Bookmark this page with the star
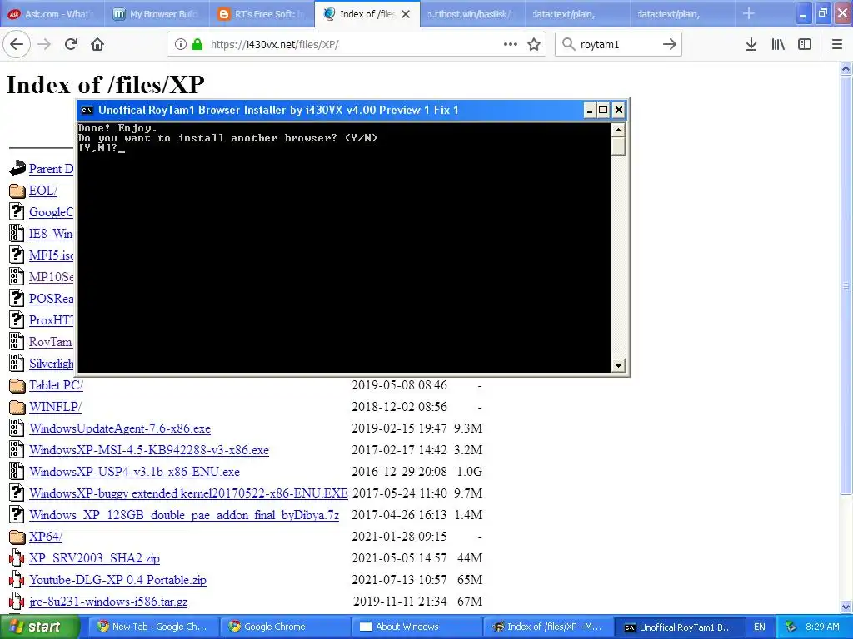853x639 pixels. pyautogui.click(x=534, y=44)
